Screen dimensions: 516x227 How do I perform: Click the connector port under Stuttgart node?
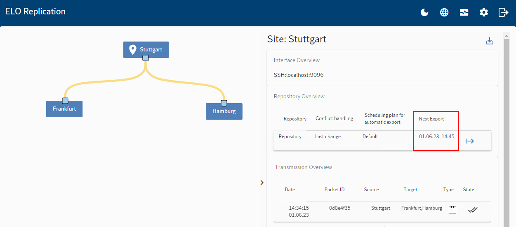[x=145, y=58]
